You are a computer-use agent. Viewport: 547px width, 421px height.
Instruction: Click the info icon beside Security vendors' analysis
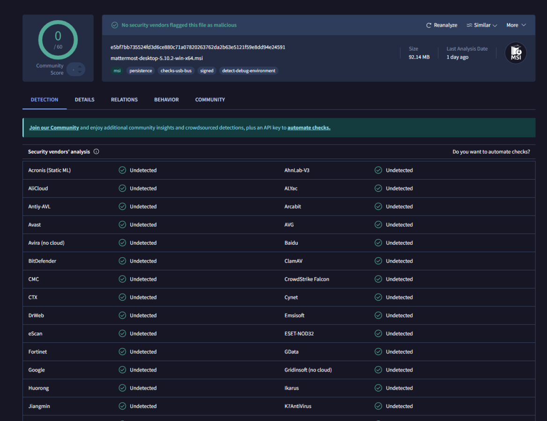tap(96, 152)
